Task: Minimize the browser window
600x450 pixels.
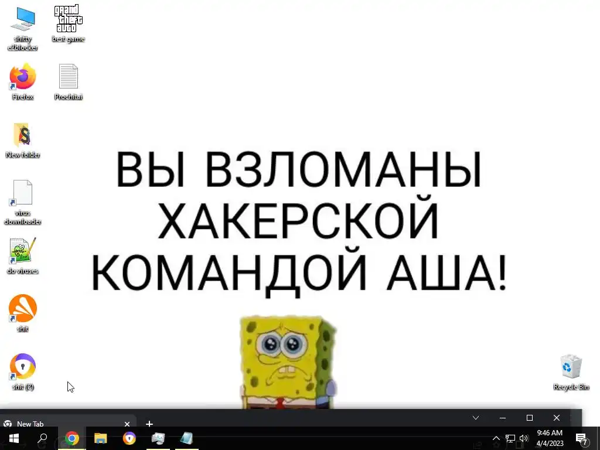Action: 503,418
